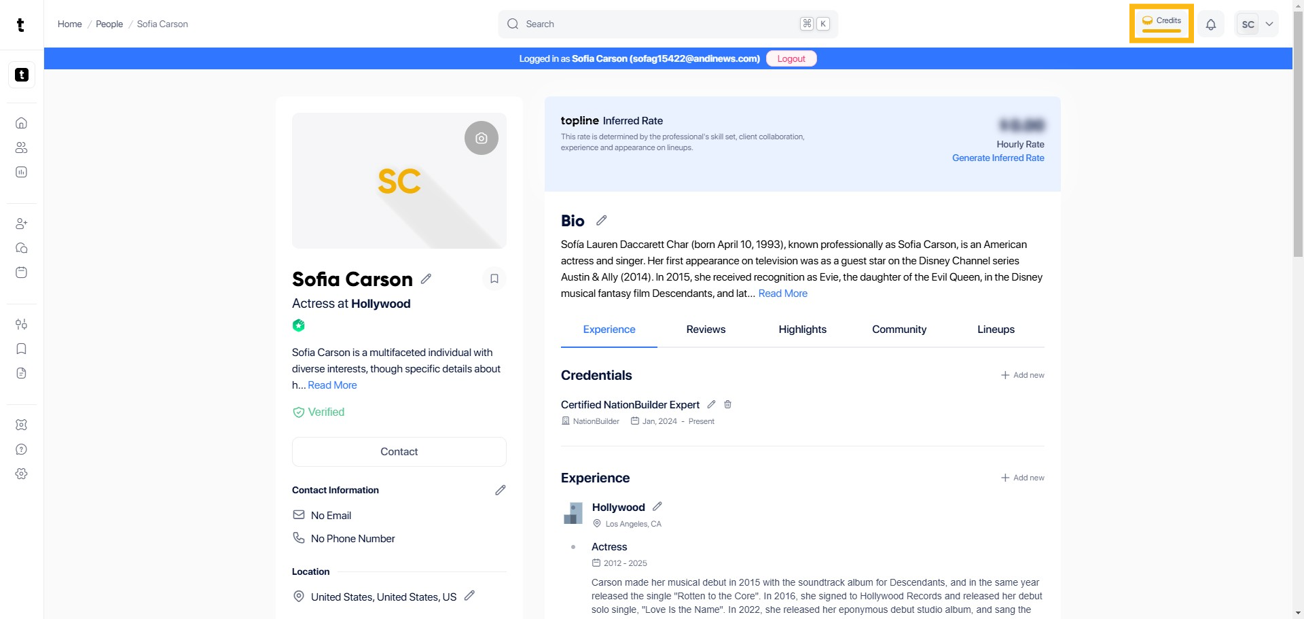Viewport: 1304px width, 619px height.
Task: Edit the Certified NationBuilder Expert credential
Action: point(711,404)
